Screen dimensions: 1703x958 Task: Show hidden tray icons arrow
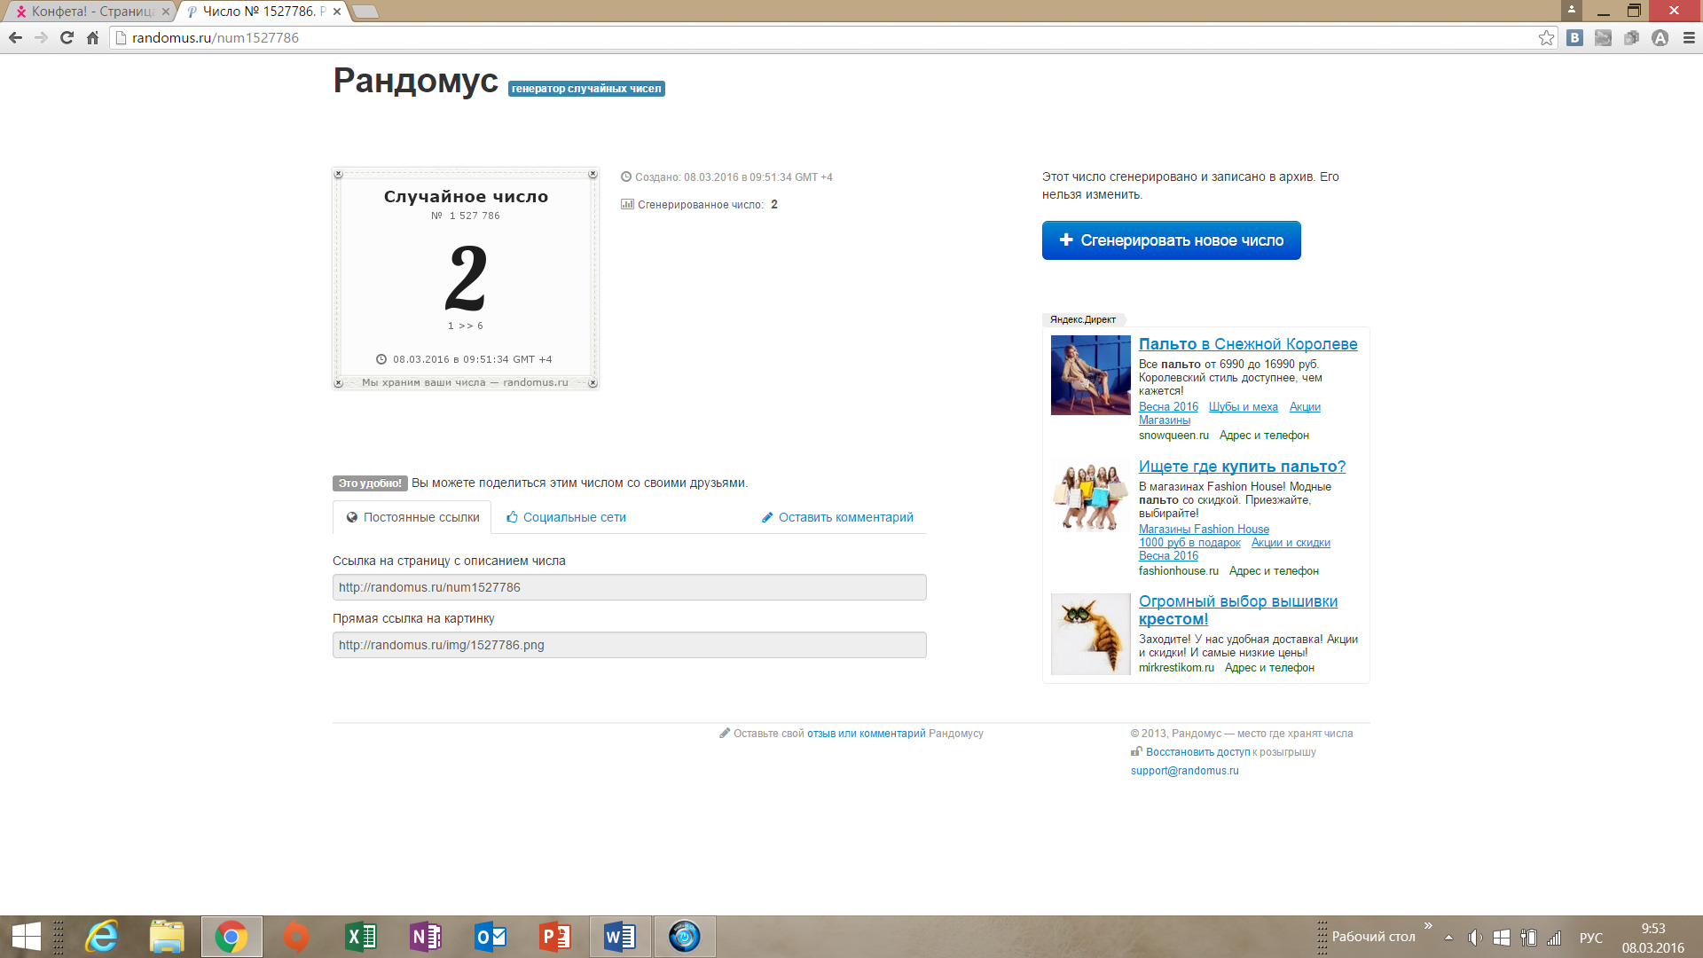click(1448, 938)
